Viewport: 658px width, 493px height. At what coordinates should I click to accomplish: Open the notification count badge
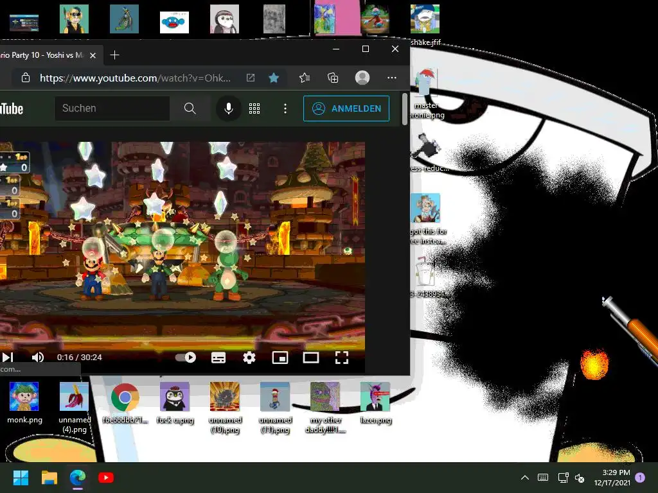click(640, 478)
